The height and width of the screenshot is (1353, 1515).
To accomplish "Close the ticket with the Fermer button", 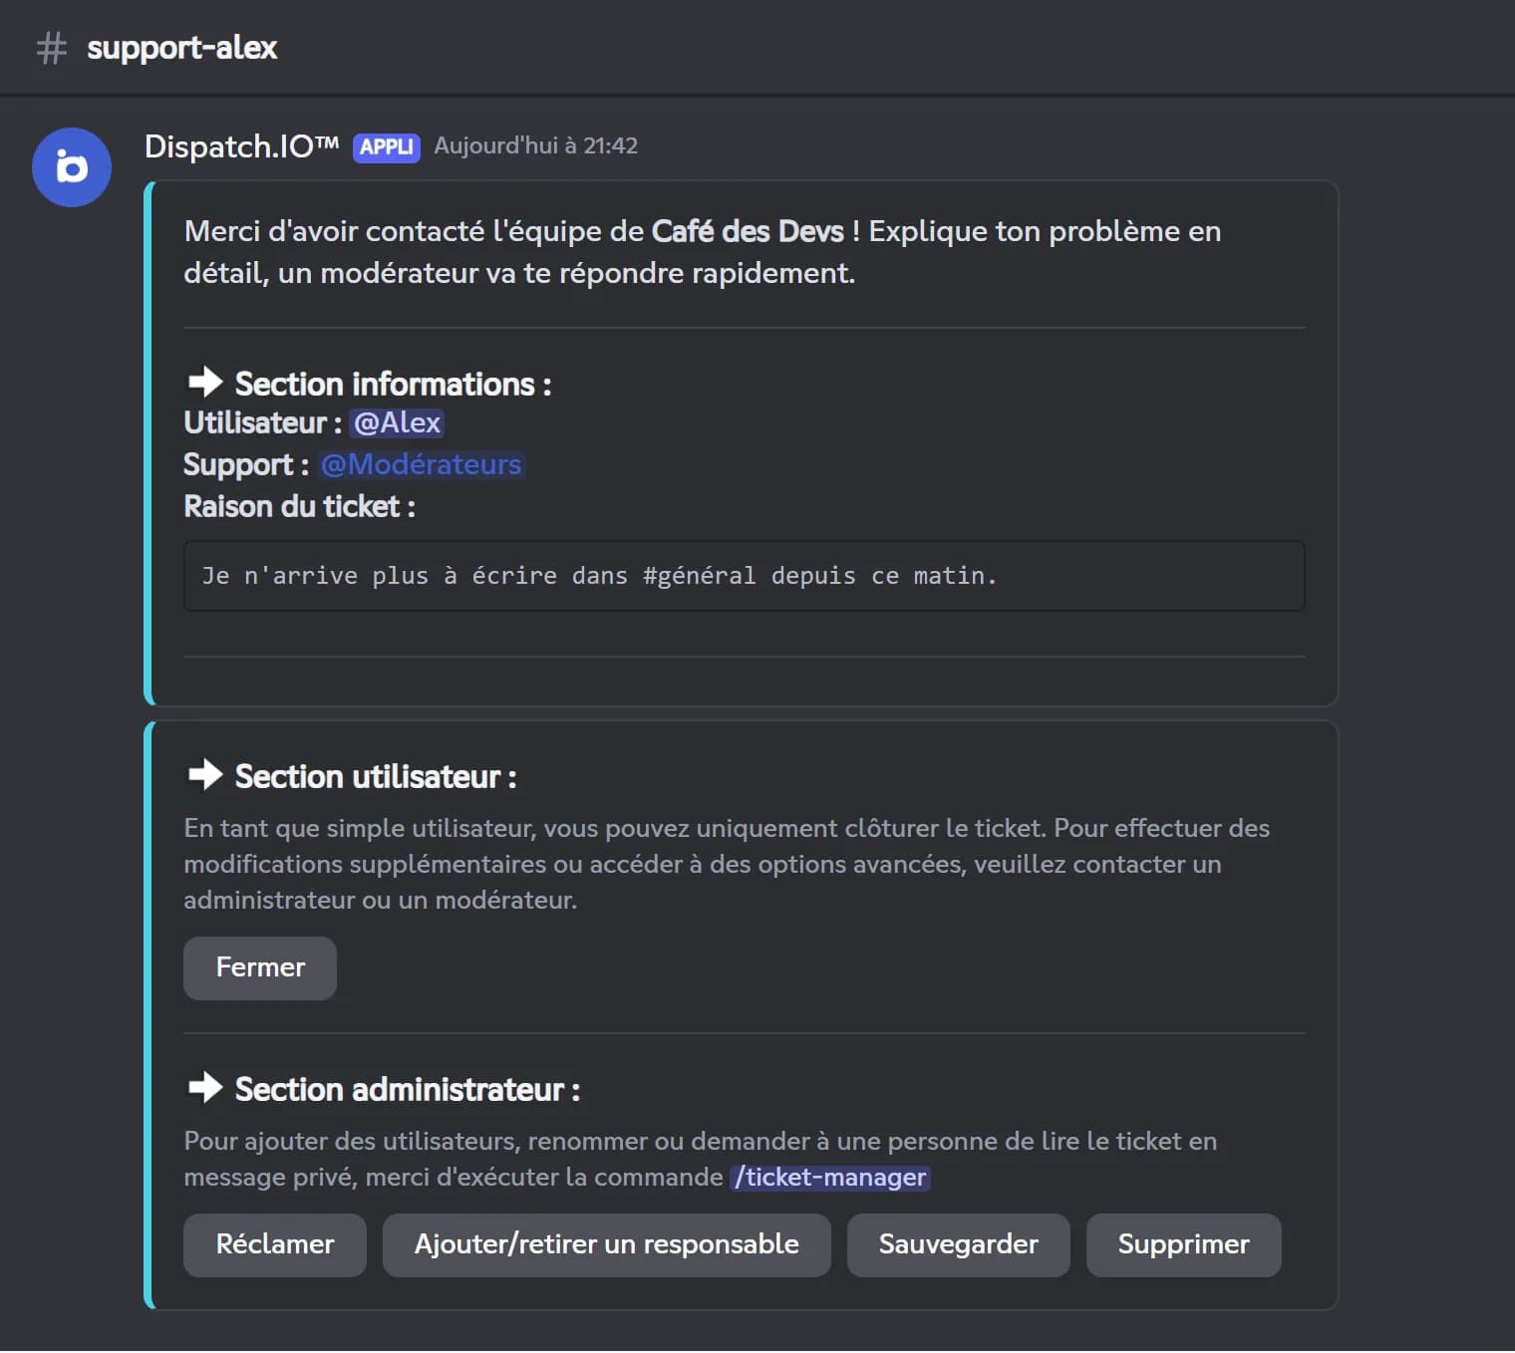I will click(x=260, y=967).
